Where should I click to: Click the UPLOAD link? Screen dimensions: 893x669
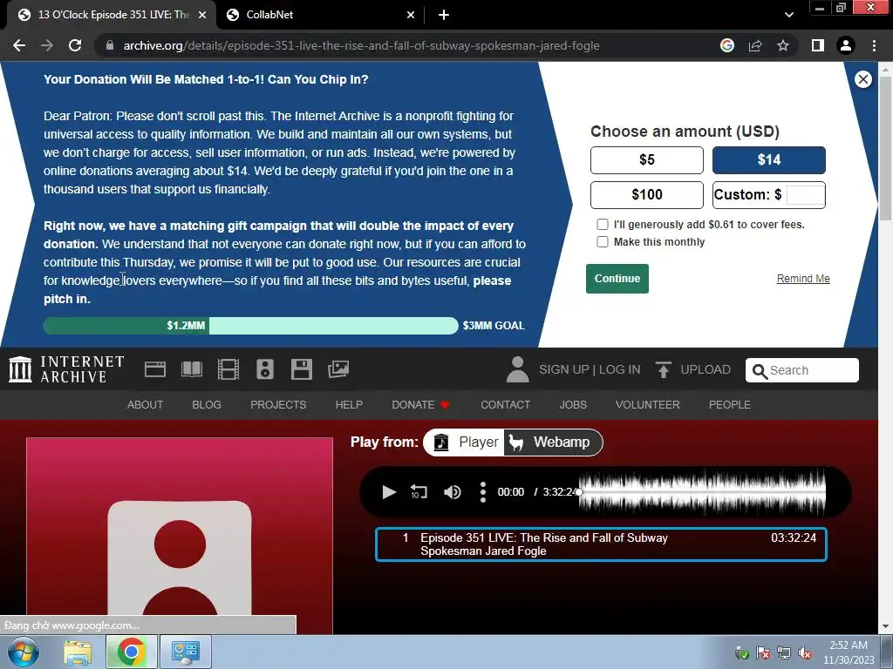(706, 369)
